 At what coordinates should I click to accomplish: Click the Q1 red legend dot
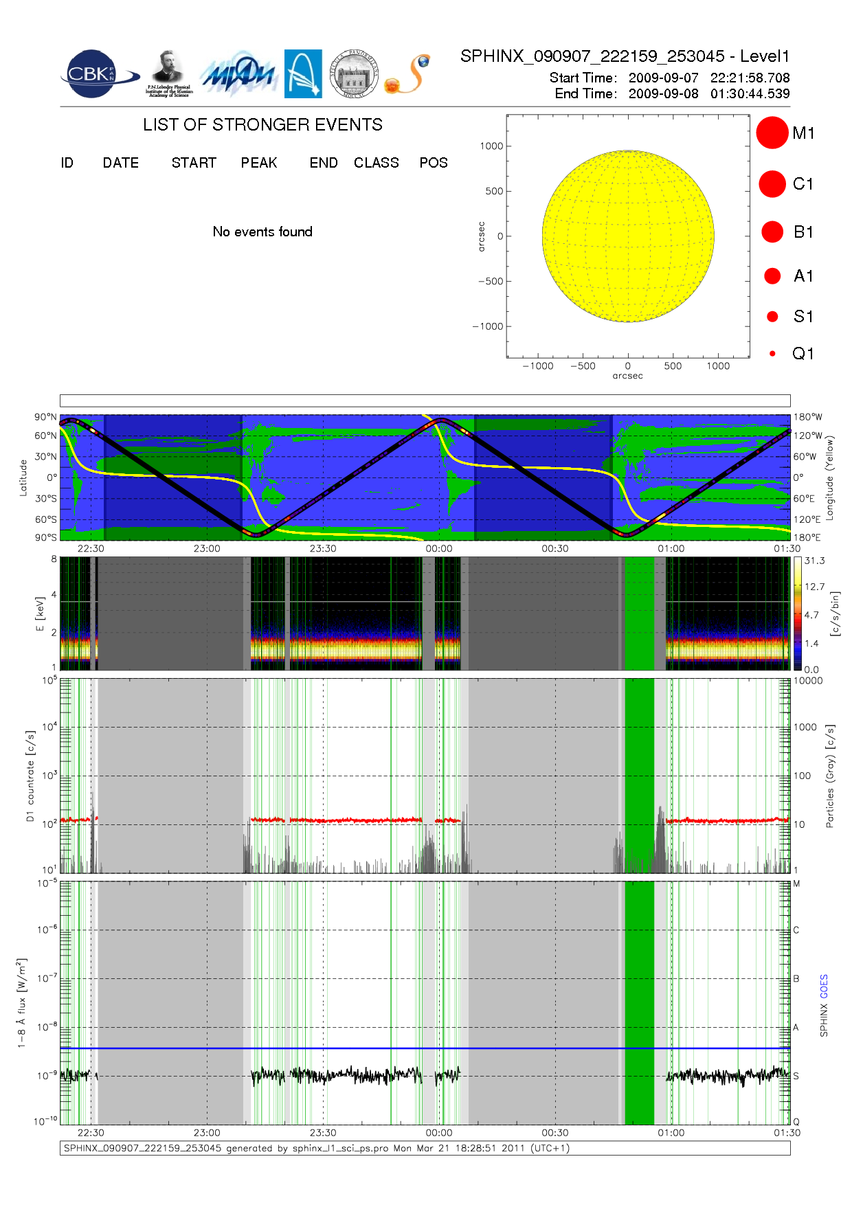[772, 354]
